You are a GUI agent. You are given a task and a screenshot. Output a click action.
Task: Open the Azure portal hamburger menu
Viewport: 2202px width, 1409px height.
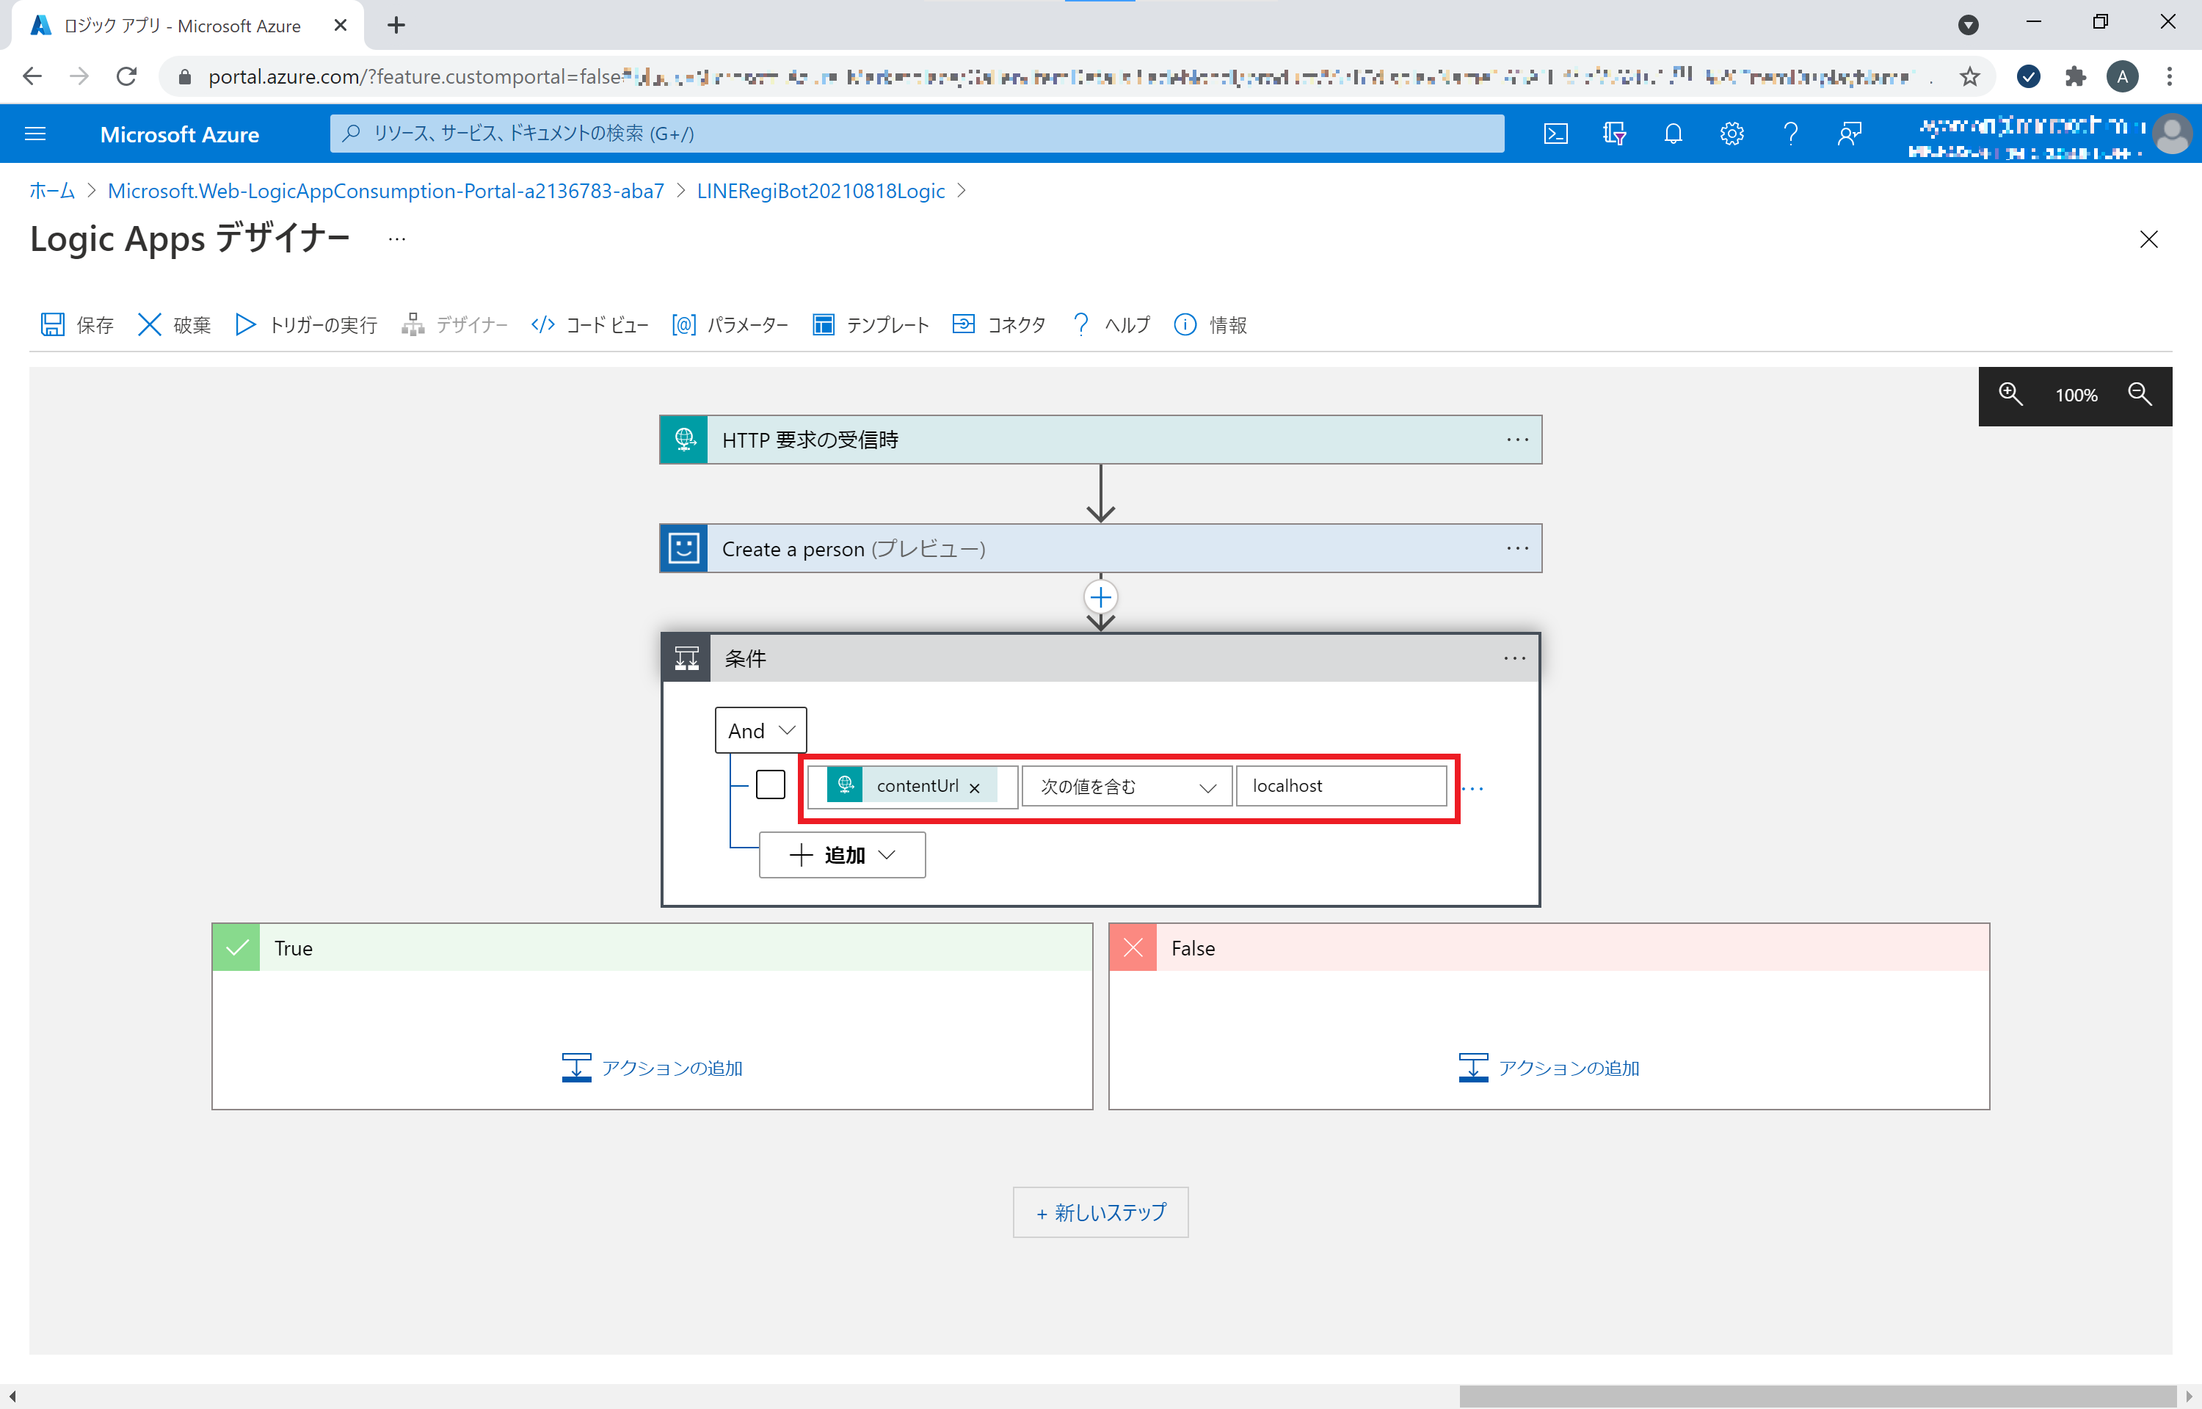point(36,134)
